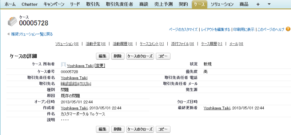Open 作成者 Yoshikawa Taiki link
291x135 pixels.
click(x=74, y=108)
